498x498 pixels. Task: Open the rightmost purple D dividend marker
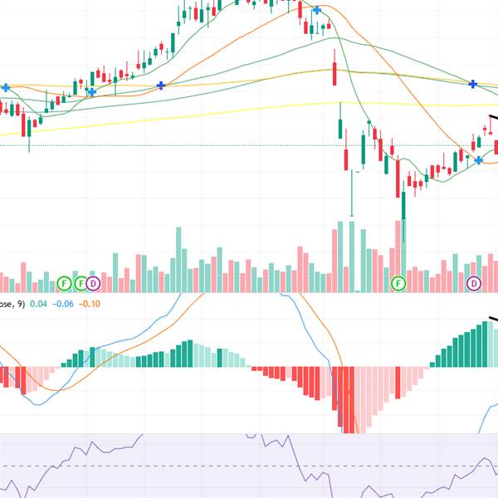pos(474,284)
